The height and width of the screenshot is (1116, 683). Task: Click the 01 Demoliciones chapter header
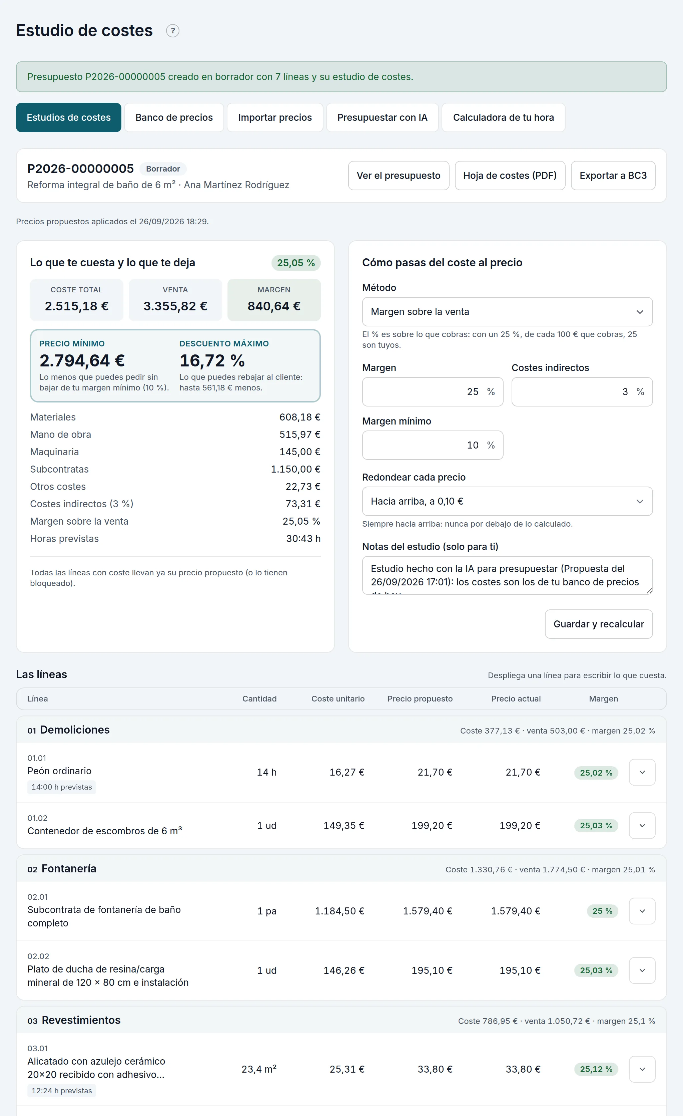coord(341,730)
